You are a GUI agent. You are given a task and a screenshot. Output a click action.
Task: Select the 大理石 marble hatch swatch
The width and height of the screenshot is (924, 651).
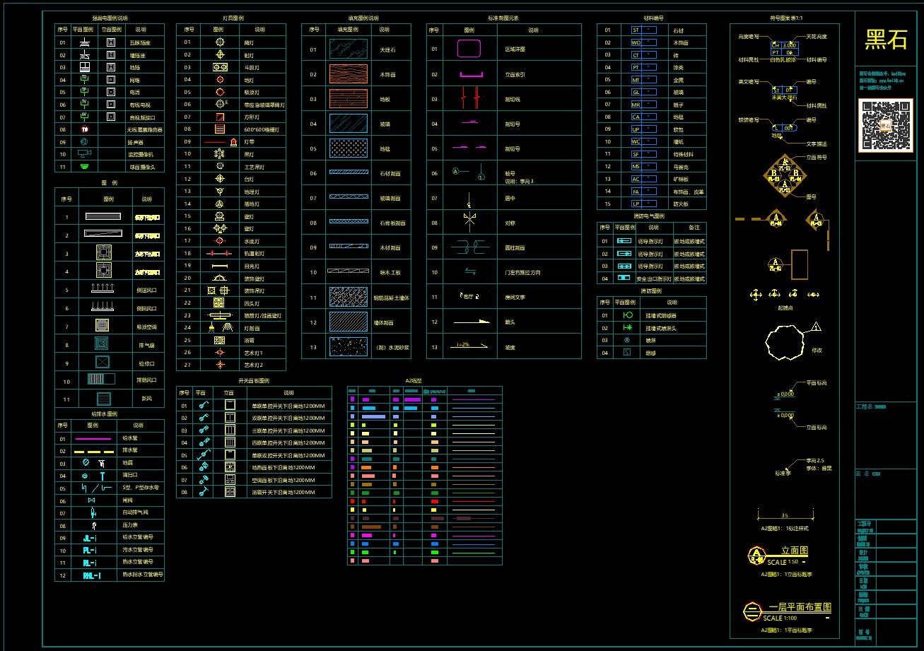(x=349, y=49)
